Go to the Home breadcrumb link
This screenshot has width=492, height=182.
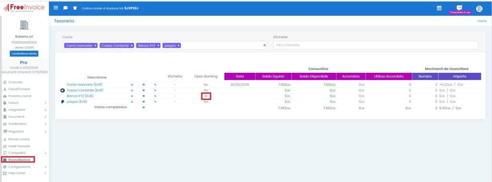click(482, 21)
